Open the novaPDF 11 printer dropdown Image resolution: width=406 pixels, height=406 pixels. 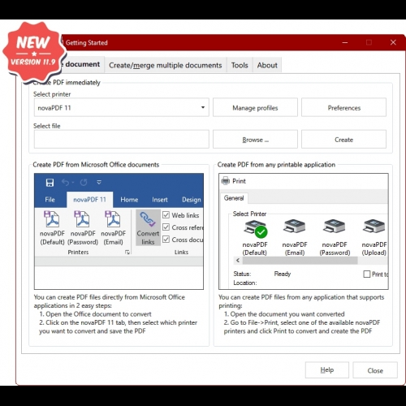[x=122, y=107]
